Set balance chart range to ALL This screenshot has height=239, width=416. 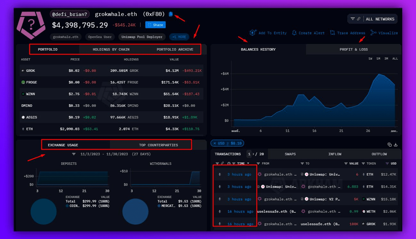pyautogui.click(x=395, y=59)
